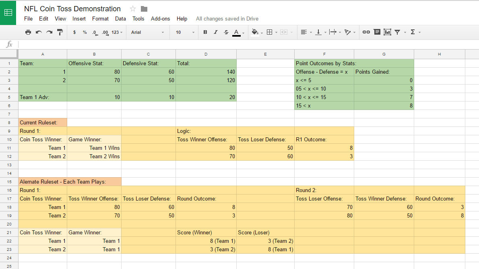Screen dimensions: 479x269
Task: Toggle strikethrough formatting
Action: click(x=226, y=32)
